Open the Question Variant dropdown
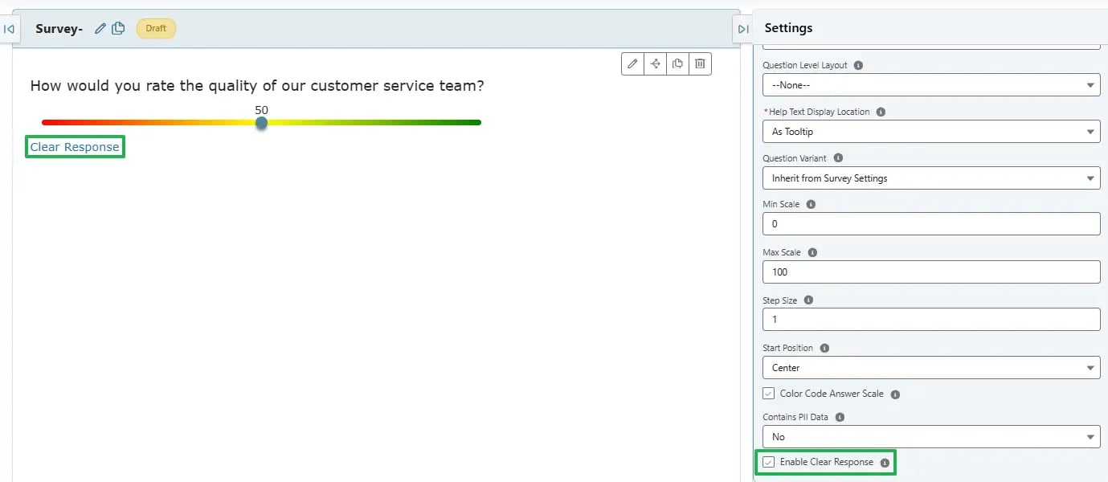The image size is (1108, 482). coord(931,178)
